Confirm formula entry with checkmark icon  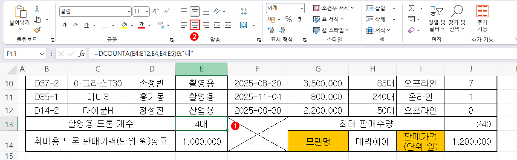pos(71,54)
